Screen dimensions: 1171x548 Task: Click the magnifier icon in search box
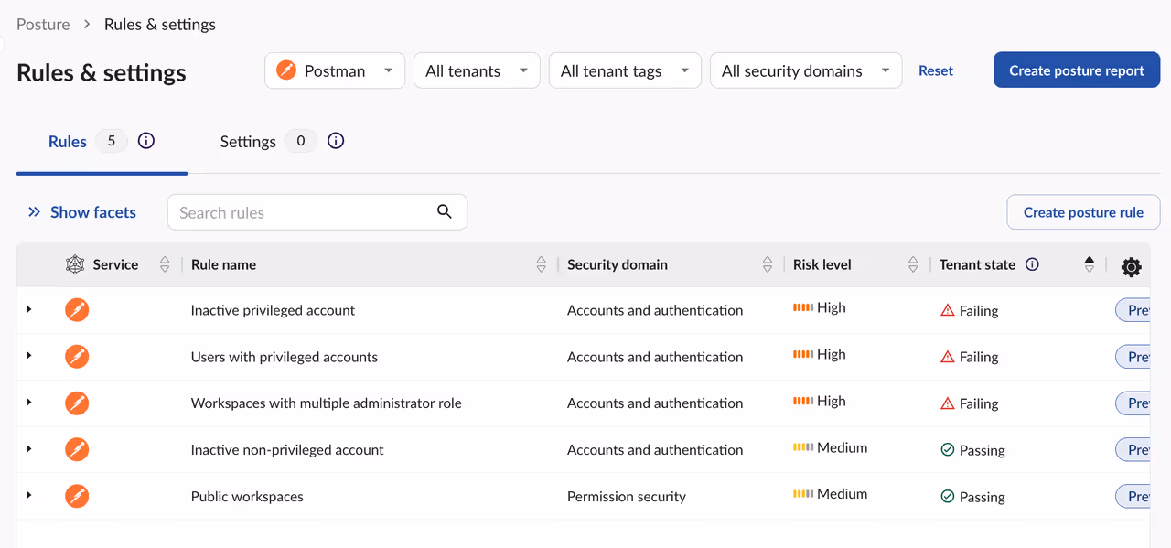tap(445, 211)
